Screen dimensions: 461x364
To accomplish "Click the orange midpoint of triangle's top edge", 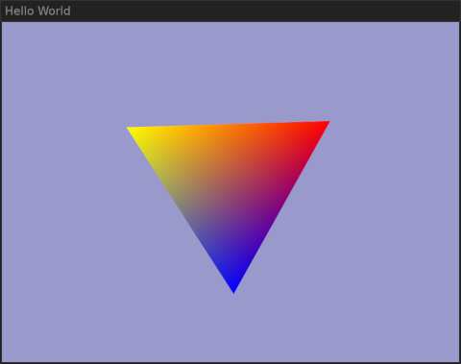I will (228, 126).
